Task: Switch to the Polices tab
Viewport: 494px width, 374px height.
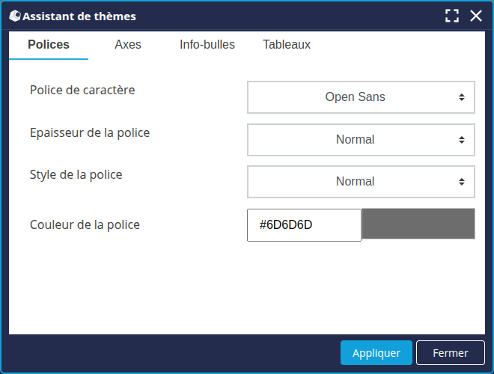Action: 49,45
